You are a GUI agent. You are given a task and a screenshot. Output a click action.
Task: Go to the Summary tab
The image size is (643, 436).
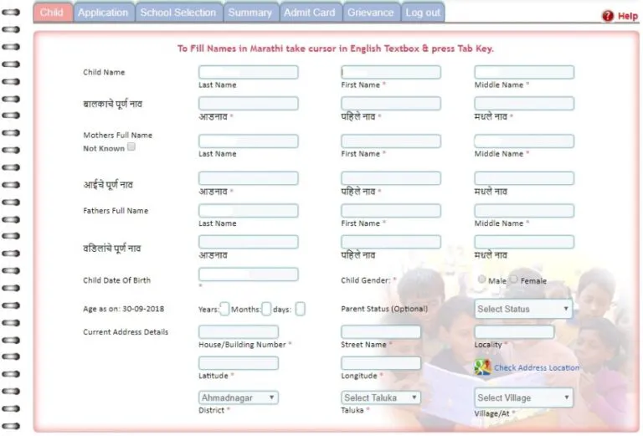point(250,13)
